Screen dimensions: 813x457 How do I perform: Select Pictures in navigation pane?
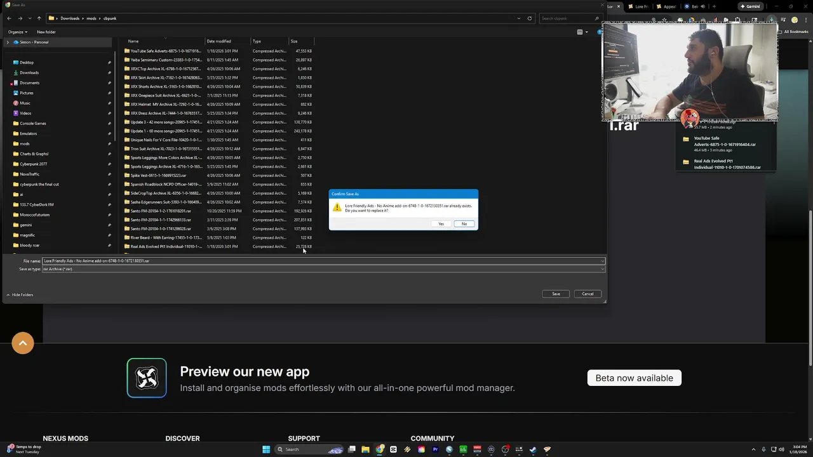(x=27, y=93)
